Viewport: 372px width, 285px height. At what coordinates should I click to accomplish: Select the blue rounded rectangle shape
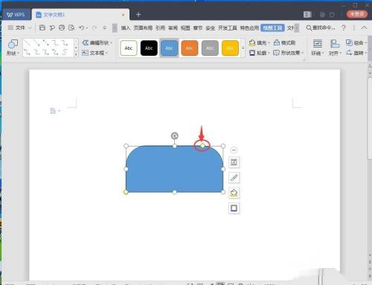click(175, 169)
